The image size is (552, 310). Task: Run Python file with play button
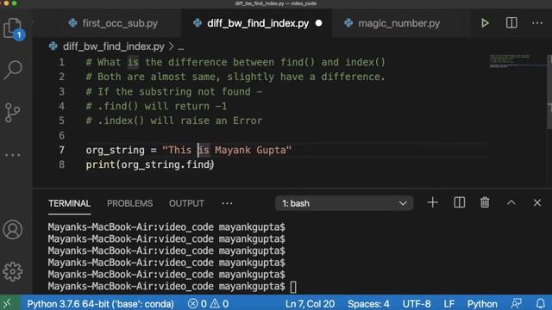coord(485,23)
